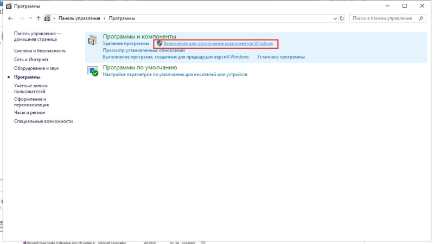Click the UAC shield icon beside Windows components
The image size is (434, 244).
click(x=159, y=43)
